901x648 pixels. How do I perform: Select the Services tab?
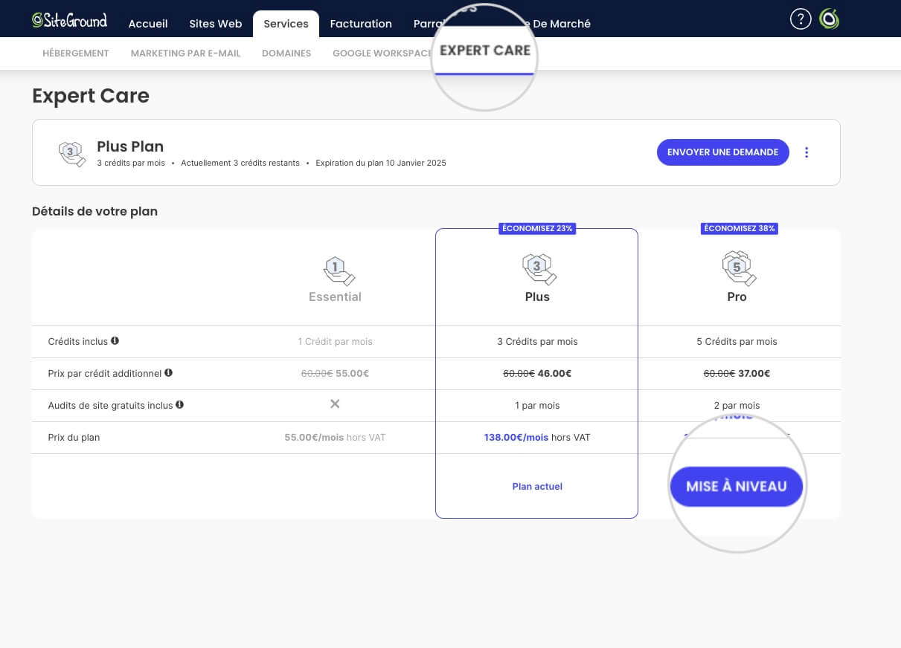pyautogui.click(x=286, y=24)
